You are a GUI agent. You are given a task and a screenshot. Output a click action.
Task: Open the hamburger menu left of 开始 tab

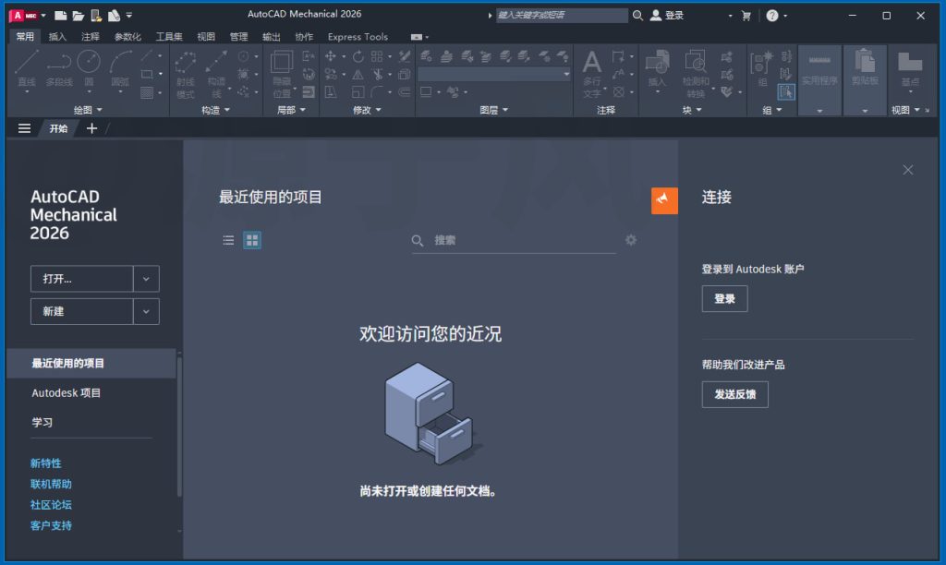[x=24, y=128]
